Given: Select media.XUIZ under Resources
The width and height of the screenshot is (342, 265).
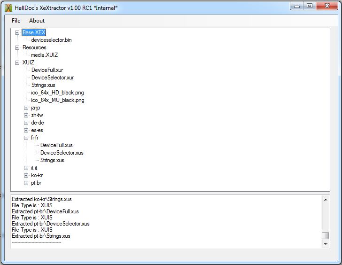Looking at the screenshot, I should click(44, 55).
